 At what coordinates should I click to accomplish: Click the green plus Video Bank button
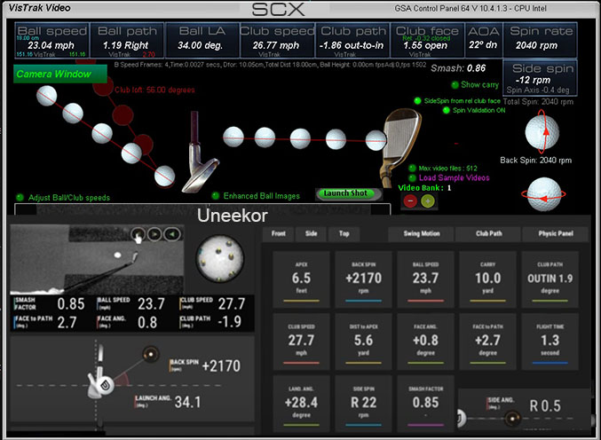pyautogui.click(x=428, y=201)
